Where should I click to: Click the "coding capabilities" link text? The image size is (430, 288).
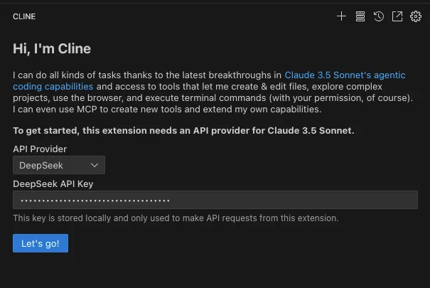tap(53, 86)
